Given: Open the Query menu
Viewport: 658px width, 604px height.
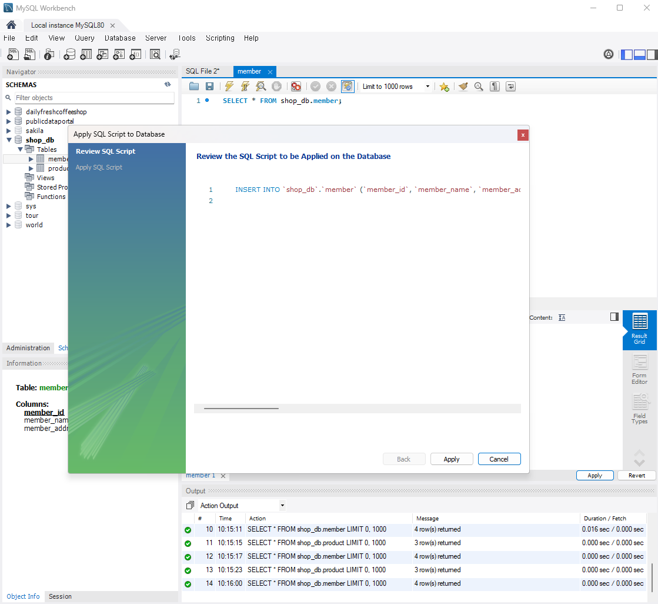Looking at the screenshot, I should coord(84,38).
